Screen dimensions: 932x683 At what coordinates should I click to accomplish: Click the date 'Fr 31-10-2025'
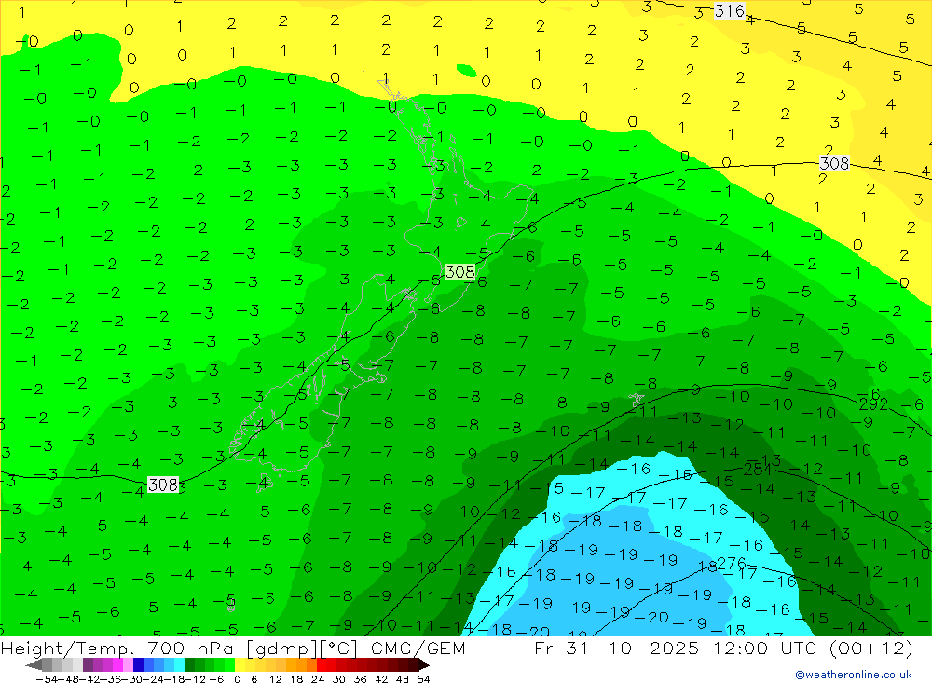tap(616, 649)
